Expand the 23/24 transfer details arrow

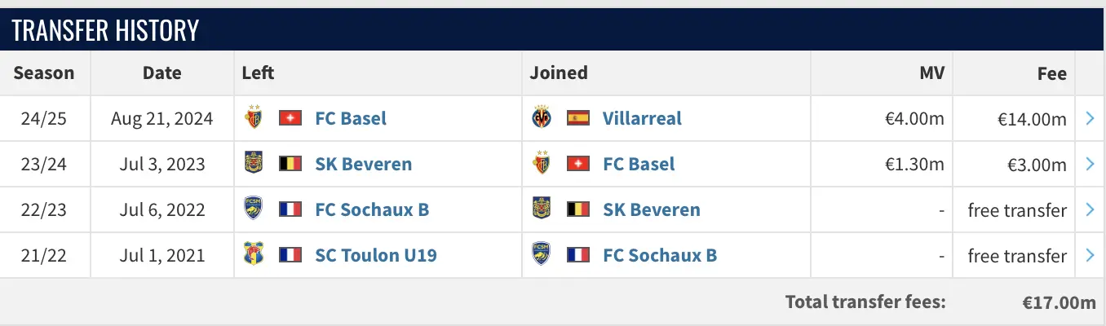1090,165
